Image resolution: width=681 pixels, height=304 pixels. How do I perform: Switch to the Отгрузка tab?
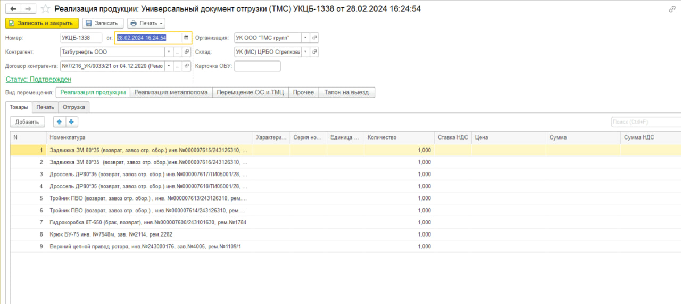(x=74, y=107)
